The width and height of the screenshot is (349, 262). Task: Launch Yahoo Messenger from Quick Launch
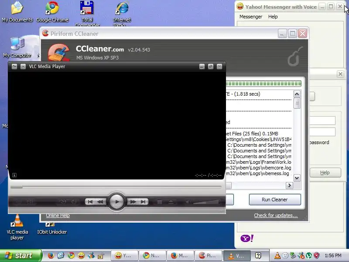81,255
